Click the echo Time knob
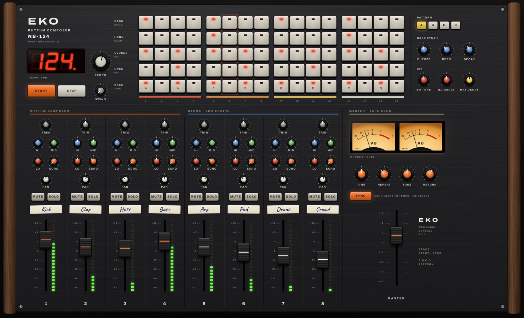 point(361,174)
